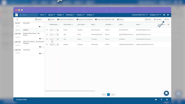Click the help question mark in footer
Screen dimensions: 185x104
point(161,100)
